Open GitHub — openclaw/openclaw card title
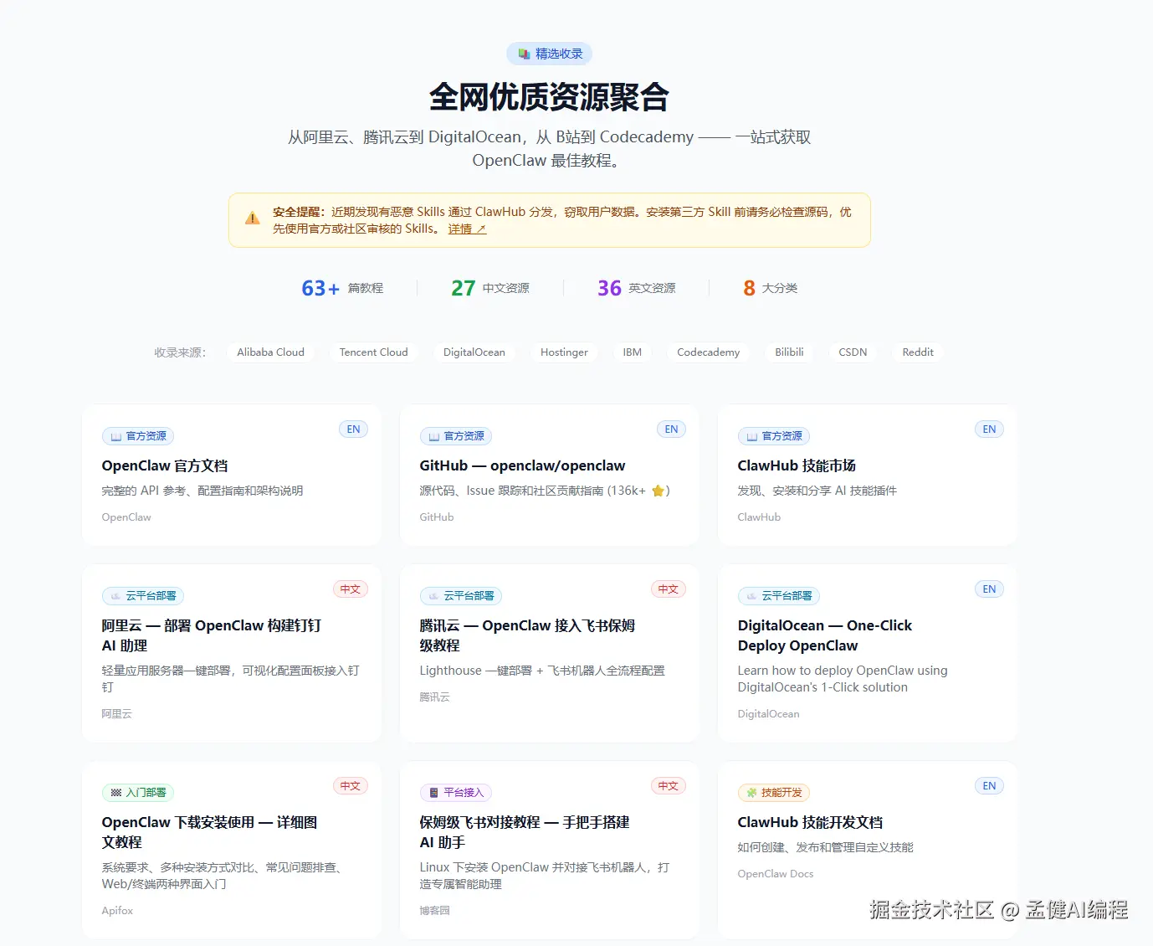This screenshot has width=1153, height=946. [x=522, y=465]
